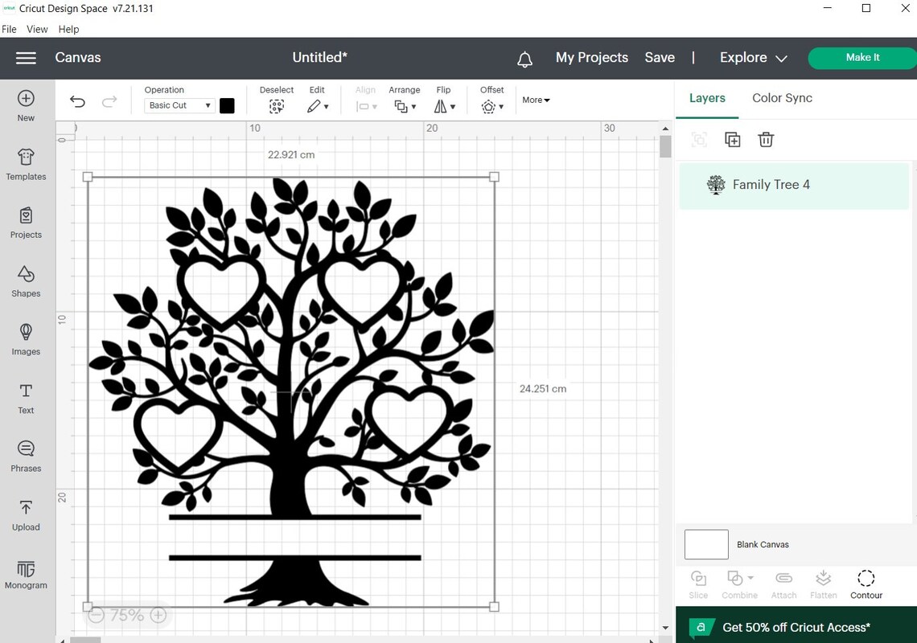
Task: Open My Projects
Action: click(x=592, y=57)
